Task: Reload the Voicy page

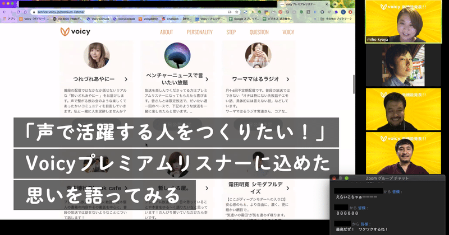Action: (18, 12)
